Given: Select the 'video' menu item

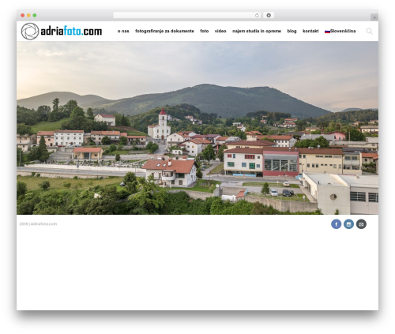Looking at the screenshot, I should (x=220, y=31).
